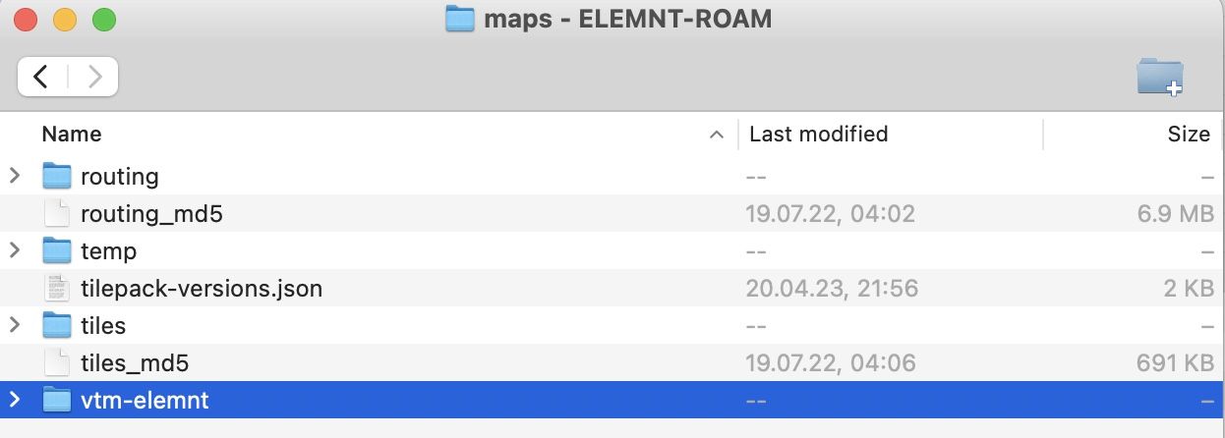Image resolution: width=1225 pixels, height=438 pixels.
Task: Expand the vtm-elemnt folder disclosure arrow
Action: (15, 401)
